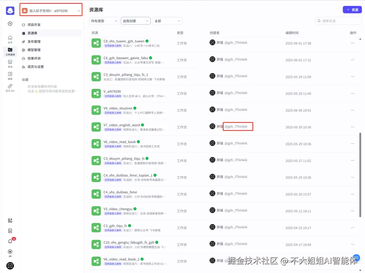Open the 由我创建 creator filter dropdown

pyautogui.click(x=135, y=21)
